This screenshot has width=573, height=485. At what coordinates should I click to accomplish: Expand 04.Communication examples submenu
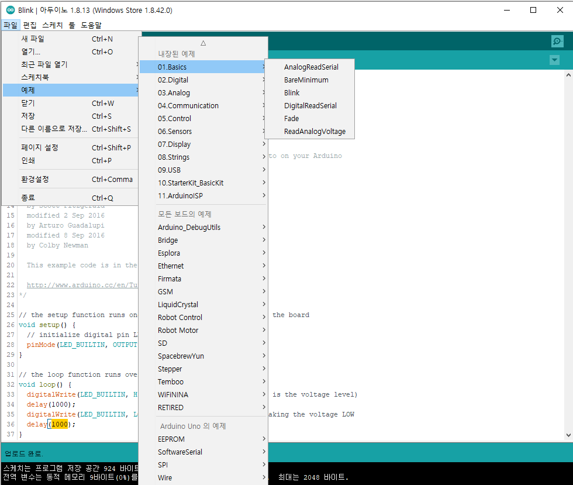tap(203, 105)
